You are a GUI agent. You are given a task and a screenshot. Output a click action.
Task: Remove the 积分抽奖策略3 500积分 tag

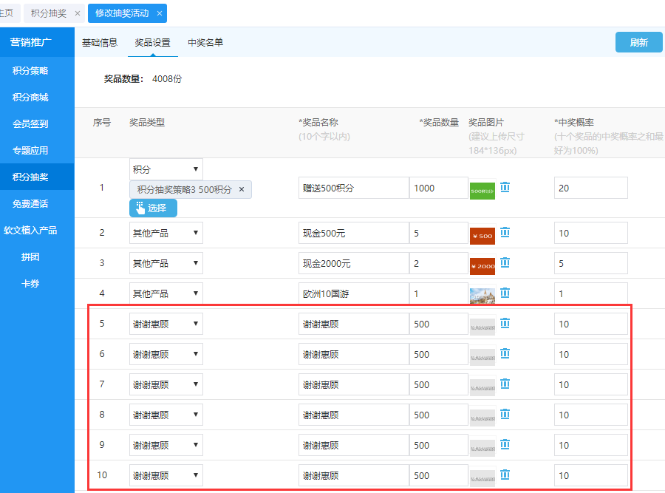tap(242, 190)
